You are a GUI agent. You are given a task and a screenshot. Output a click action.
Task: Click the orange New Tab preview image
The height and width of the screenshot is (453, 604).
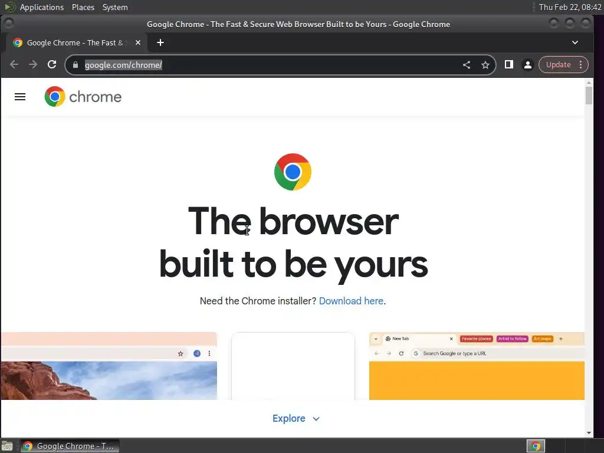[477, 366]
